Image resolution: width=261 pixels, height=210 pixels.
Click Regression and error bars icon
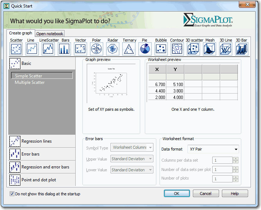tap(15, 167)
